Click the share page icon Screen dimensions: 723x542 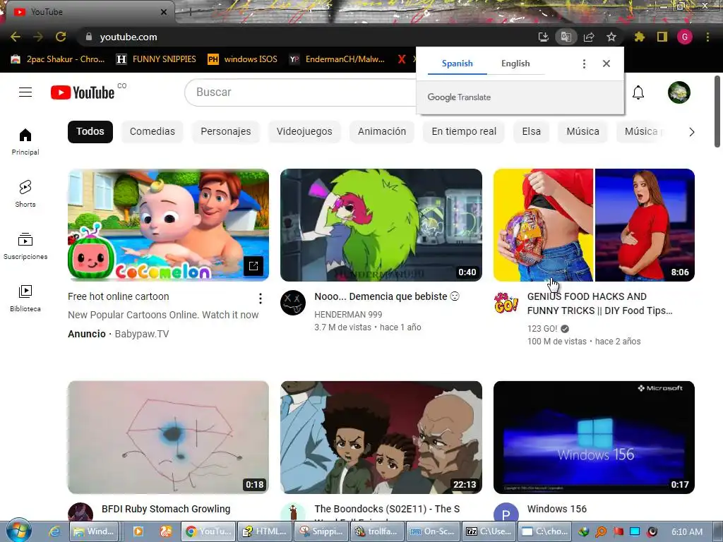click(589, 37)
